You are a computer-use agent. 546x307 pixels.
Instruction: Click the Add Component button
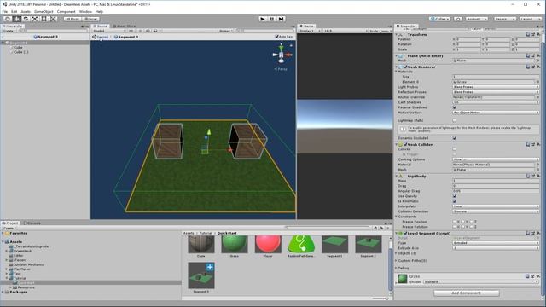467,293
